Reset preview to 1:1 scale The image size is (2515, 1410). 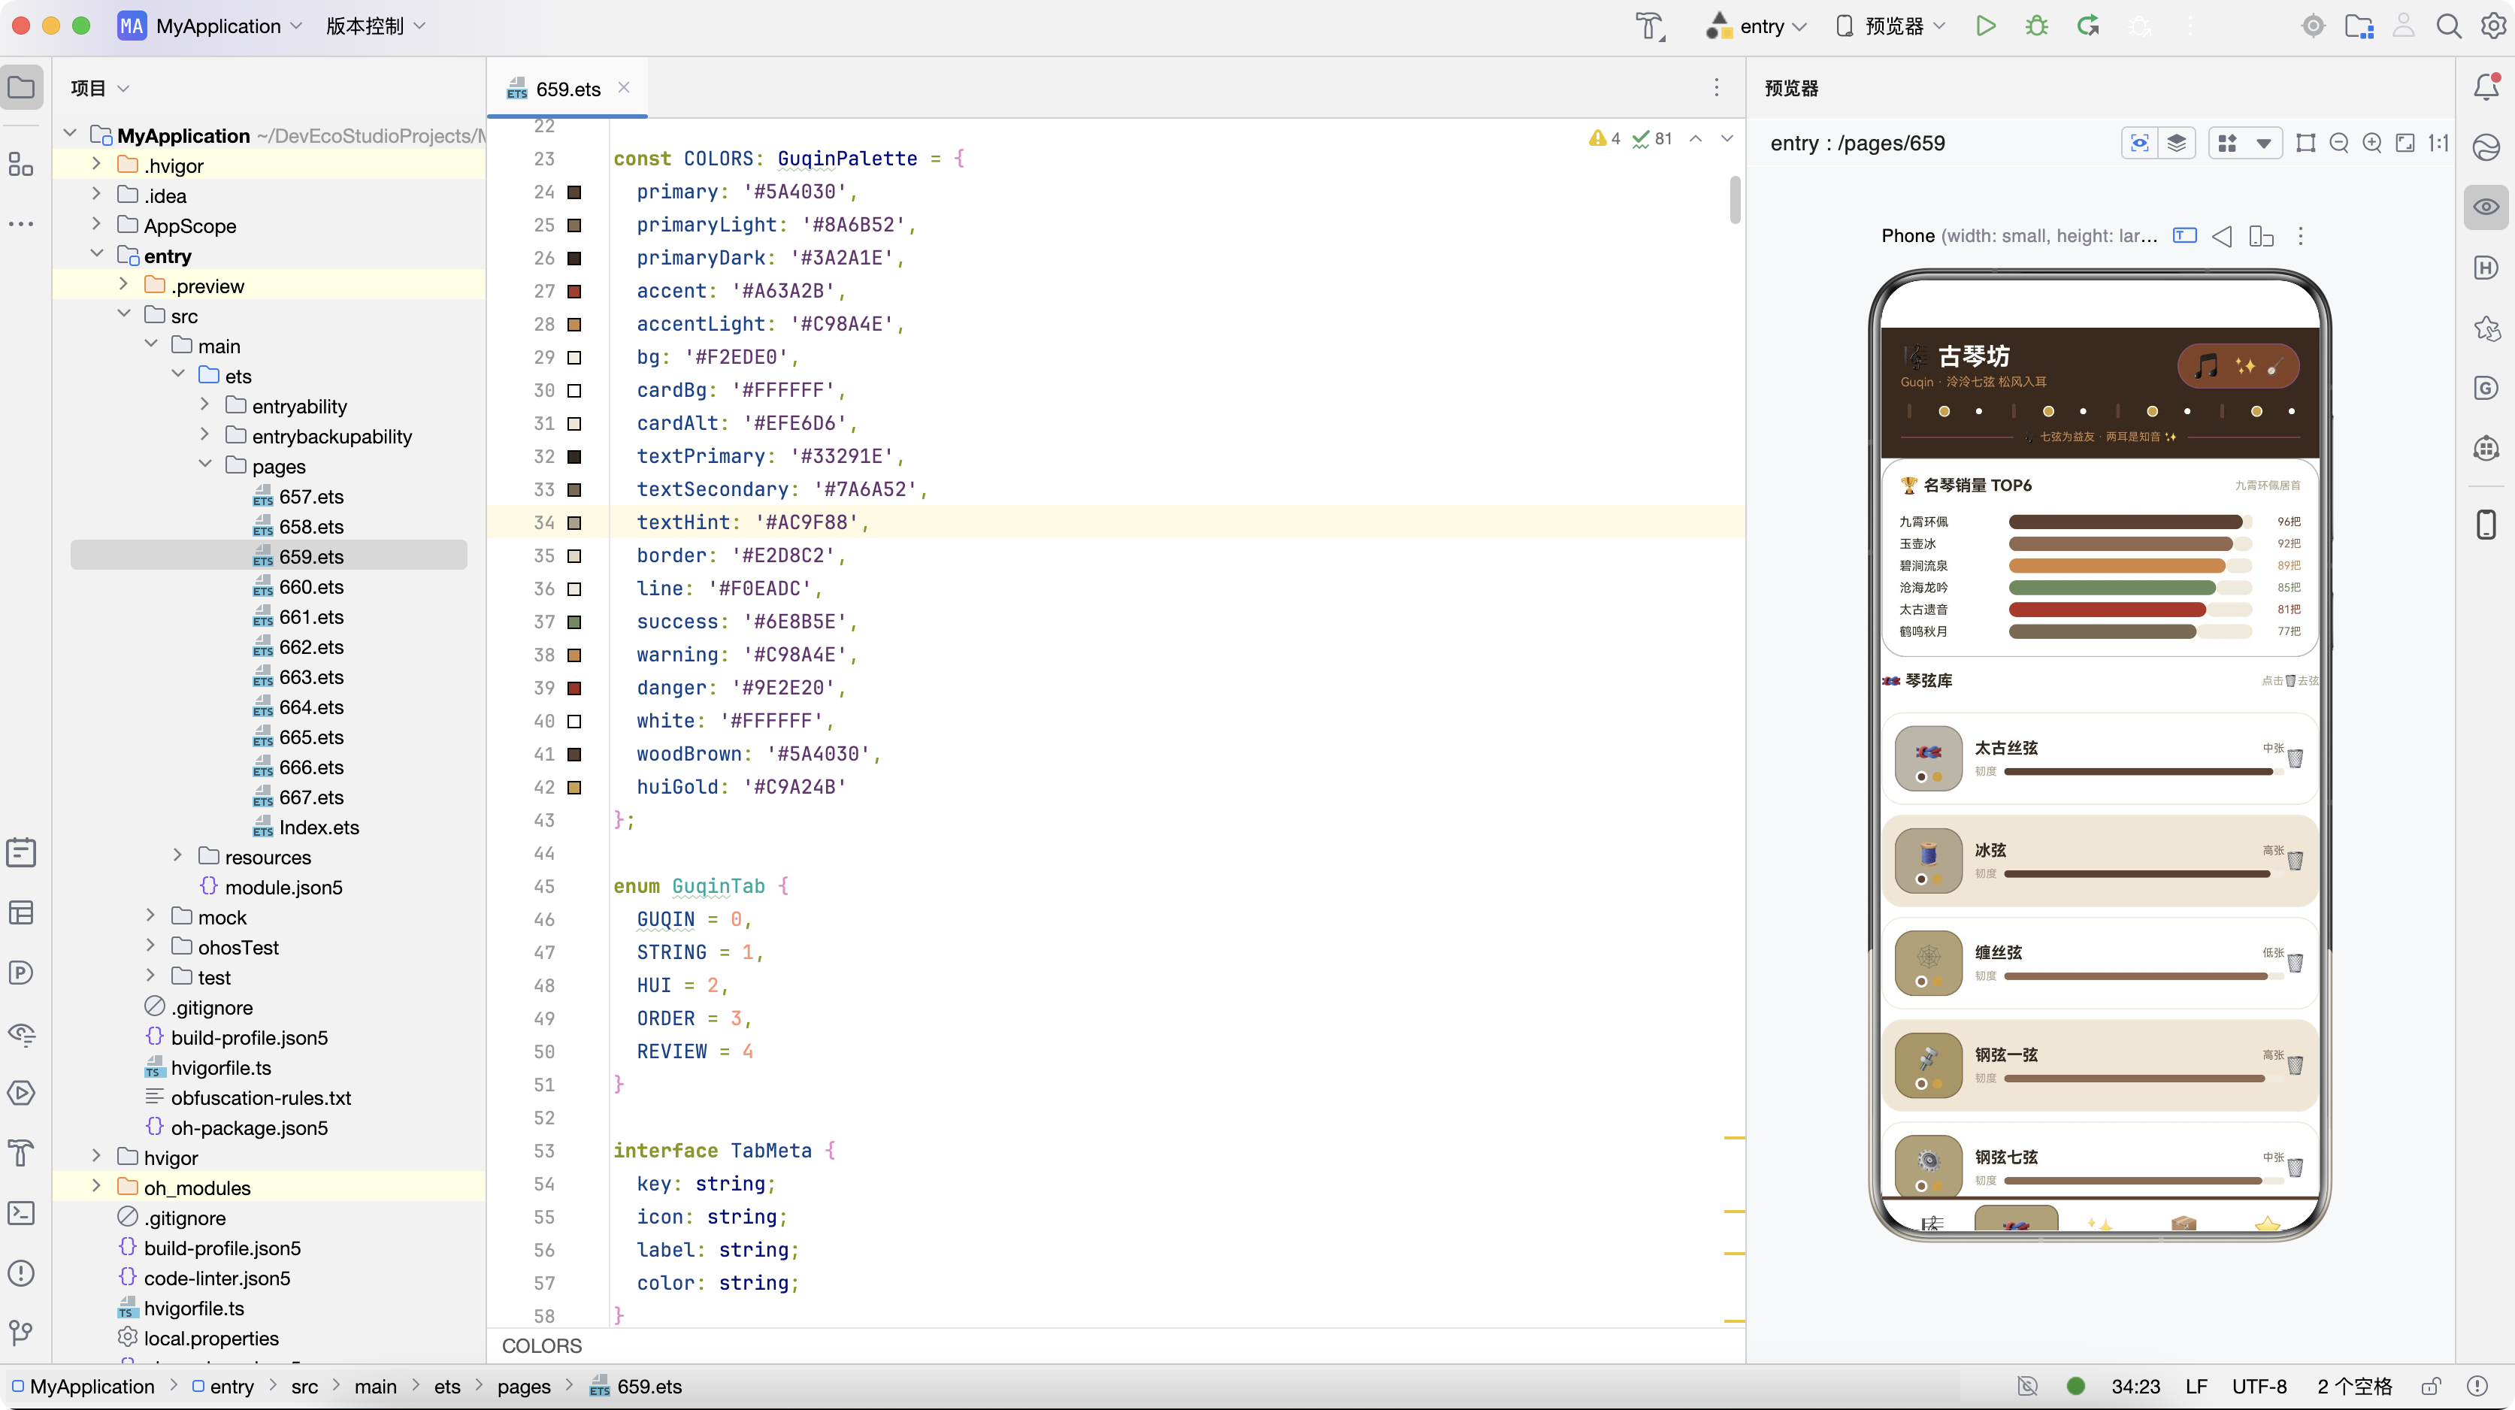coord(2439,144)
